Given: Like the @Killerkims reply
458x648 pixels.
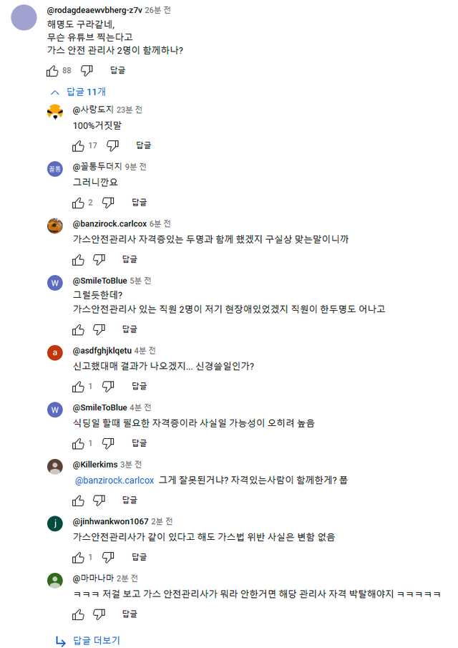Looking at the screenshot, I should (x=79, y=500).
